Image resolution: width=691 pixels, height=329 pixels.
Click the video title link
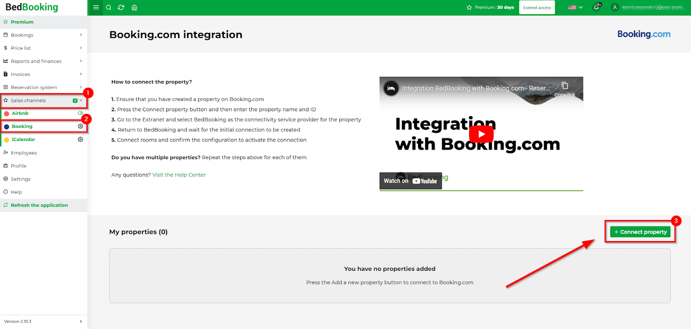[x=476, y=88]
